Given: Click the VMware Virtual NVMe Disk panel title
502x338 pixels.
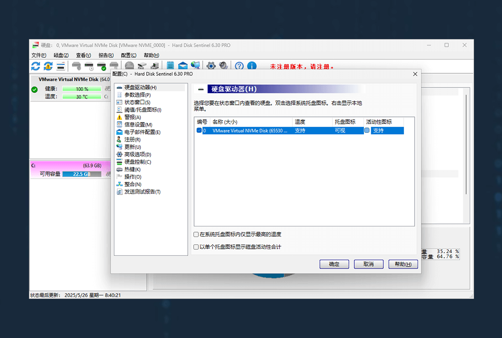Looking at the screenshot, I should tap(74, 79).
